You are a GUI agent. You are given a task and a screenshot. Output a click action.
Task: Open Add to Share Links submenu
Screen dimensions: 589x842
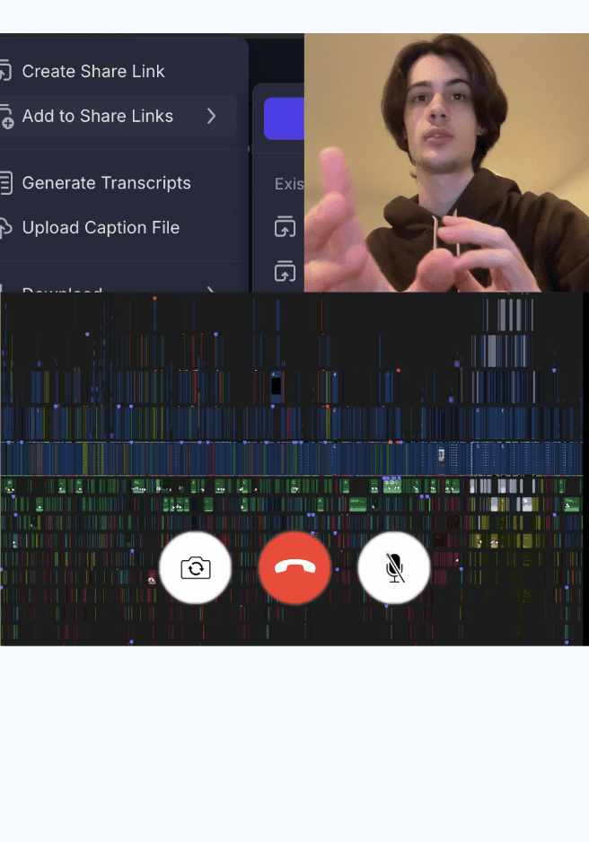pyautogui.click(x=119, y=116)
